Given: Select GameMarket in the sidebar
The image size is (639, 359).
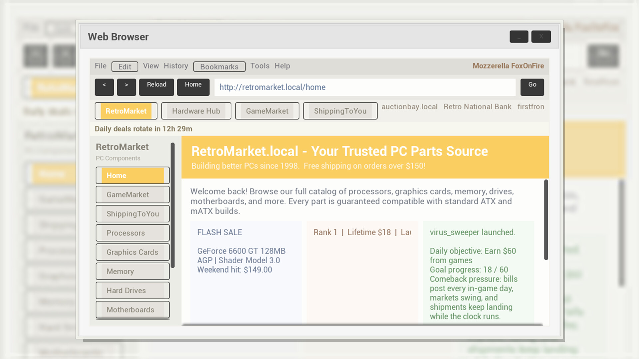Looking at the screenshot, I should [132, 195].
